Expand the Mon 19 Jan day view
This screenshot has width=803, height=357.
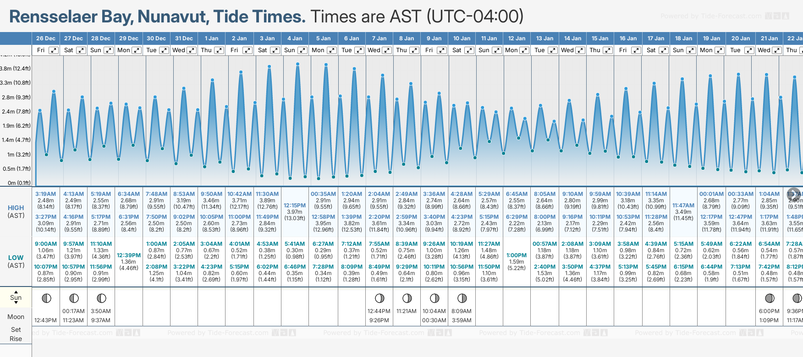tap(720, 50)
